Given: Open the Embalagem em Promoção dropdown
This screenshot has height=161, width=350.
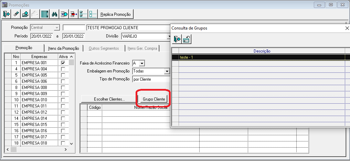Looking at the screenshot, I should (x=167, y=71).
